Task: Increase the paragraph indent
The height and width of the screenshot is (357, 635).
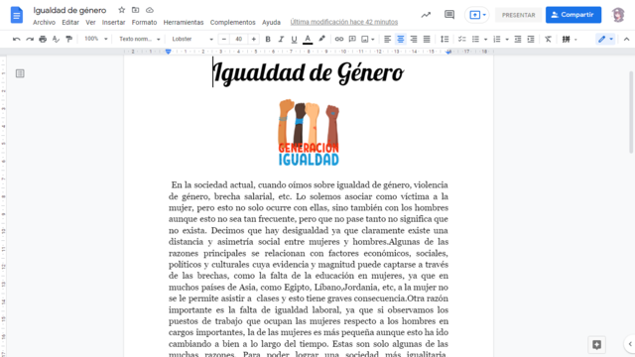Action: point(531,39)
